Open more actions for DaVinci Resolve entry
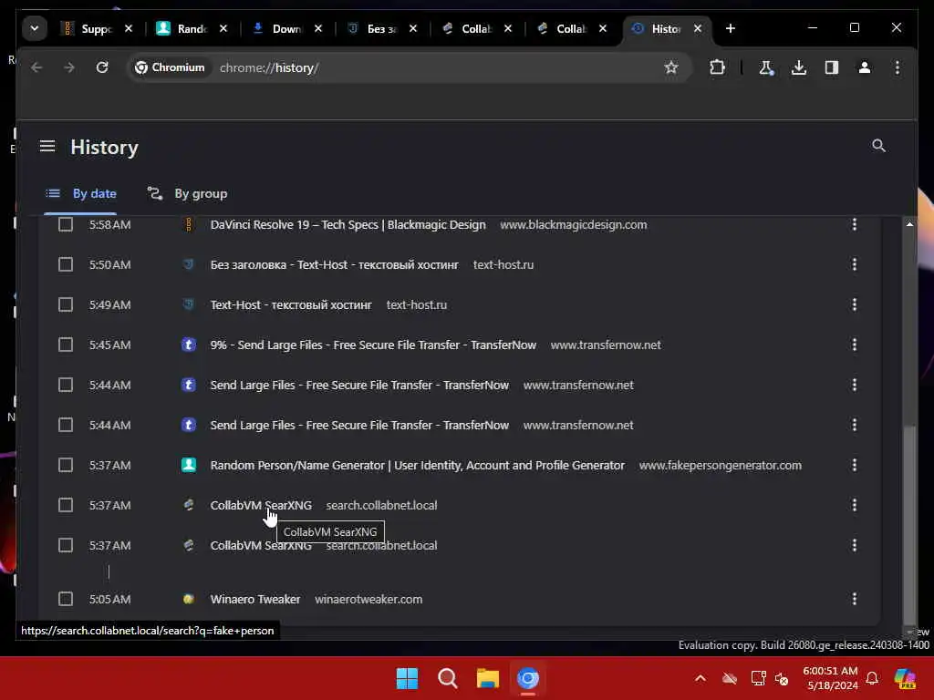Viewport: 934px width, 700px height. 854,225
